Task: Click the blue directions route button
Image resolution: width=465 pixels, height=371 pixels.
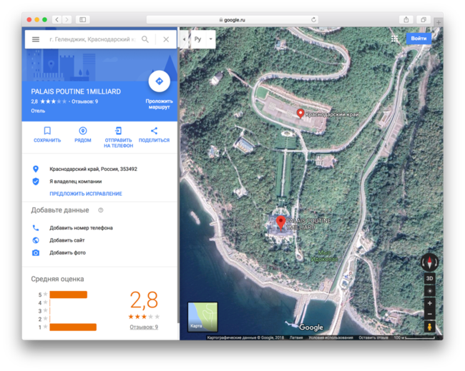Action: tap(159, 81)
